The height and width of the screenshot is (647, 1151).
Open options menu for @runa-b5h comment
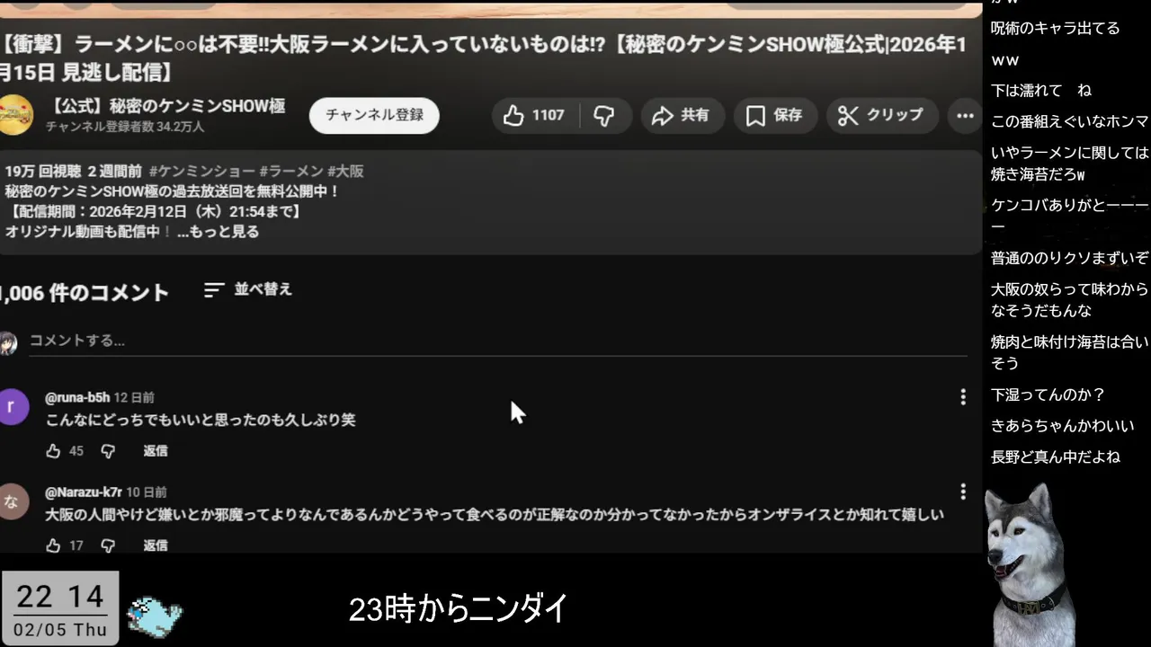(963, 396)
